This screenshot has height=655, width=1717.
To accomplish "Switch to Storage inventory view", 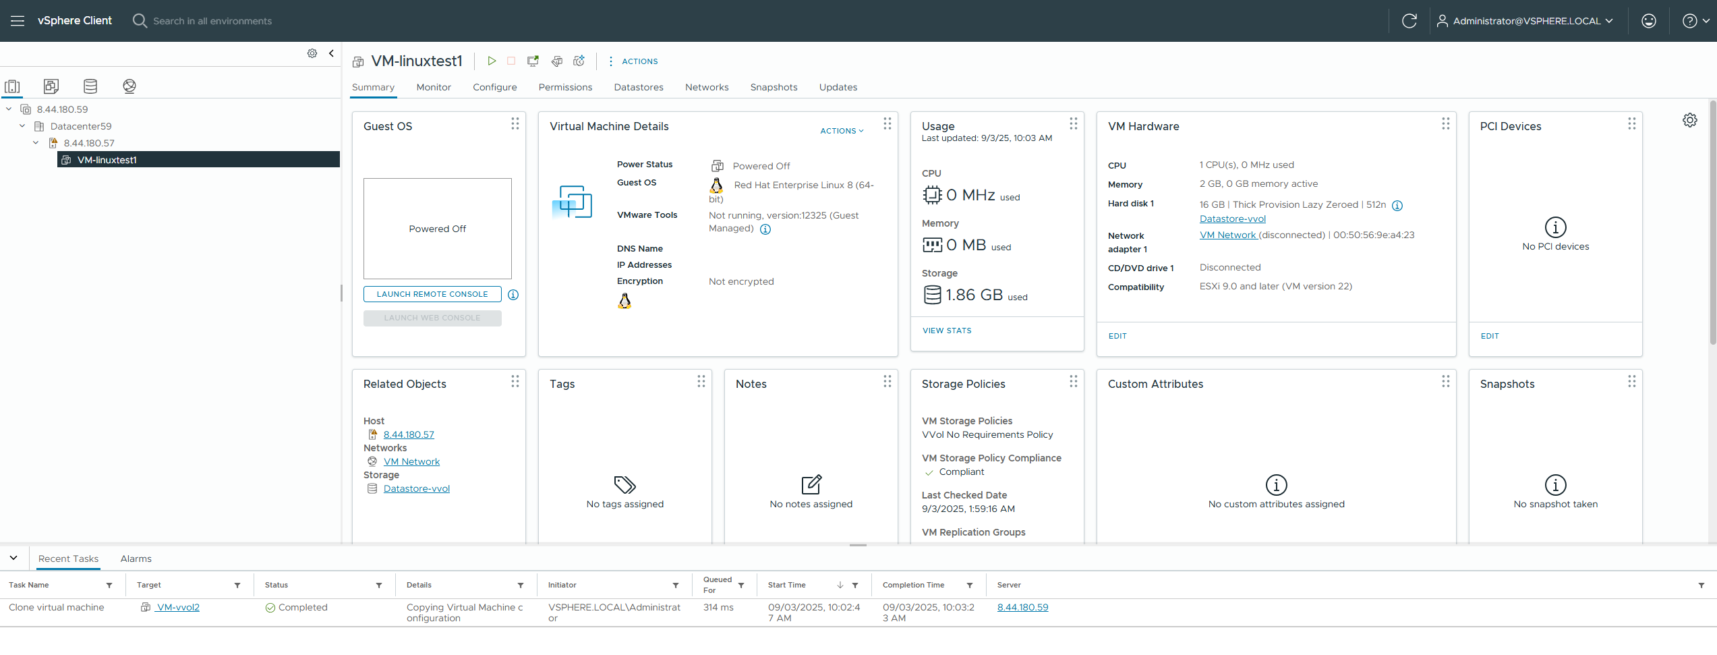I will (90, 86).
